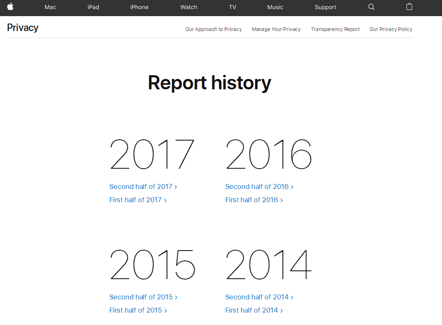This screenshot has width=442, height=325.
Task: Open First half of 2016 report
Action: point(254,200)
